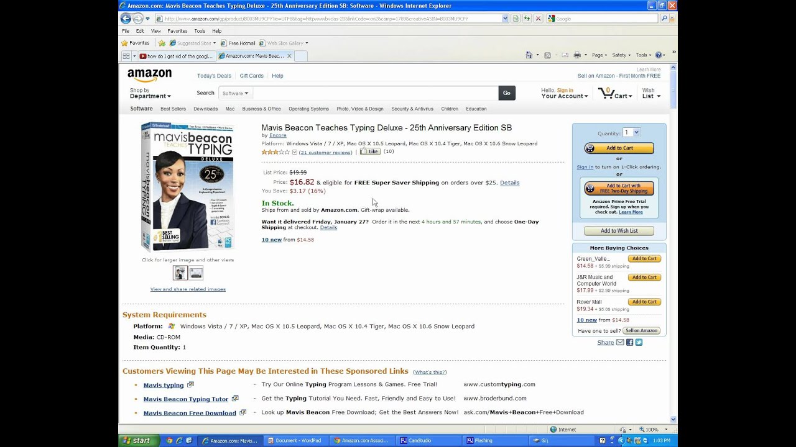Click the Encore brand link
Screen dimensions: 796x447
pos(278,135)
